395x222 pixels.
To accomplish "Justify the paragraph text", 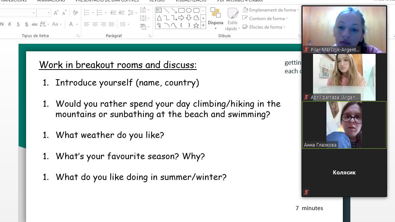I will click(111, 24).
